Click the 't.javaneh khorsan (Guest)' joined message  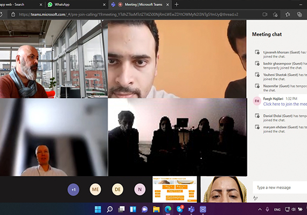tap(285, 54)
